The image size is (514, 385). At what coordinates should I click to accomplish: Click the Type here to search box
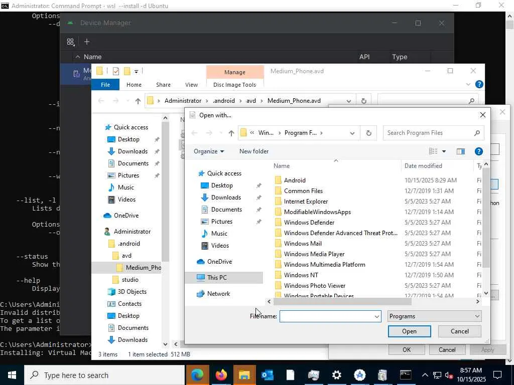[x=105, y=375]
